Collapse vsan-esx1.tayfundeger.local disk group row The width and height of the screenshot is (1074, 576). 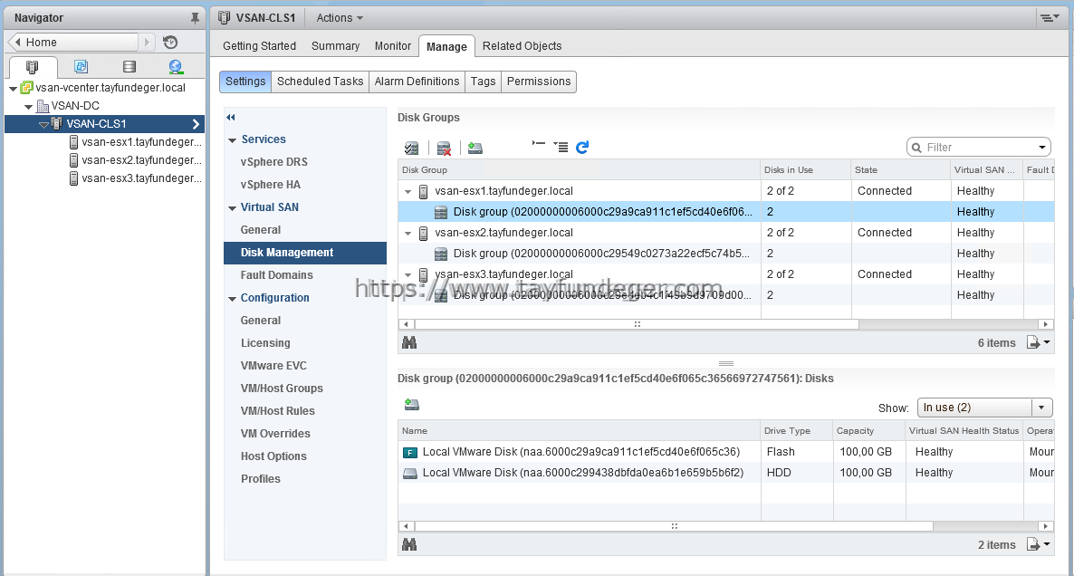pos(408,192)
